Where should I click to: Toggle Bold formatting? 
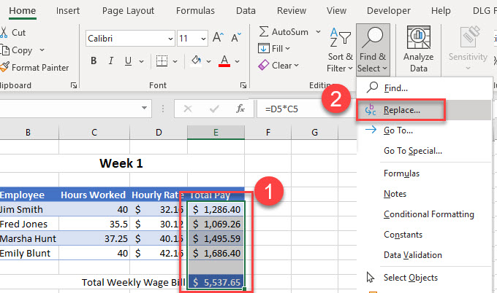coord(94,60)
